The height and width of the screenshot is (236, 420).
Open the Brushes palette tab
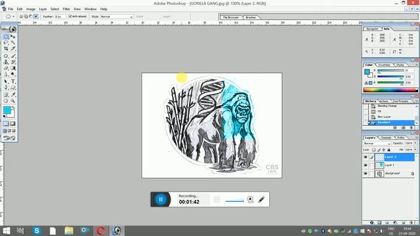[251, 17]
